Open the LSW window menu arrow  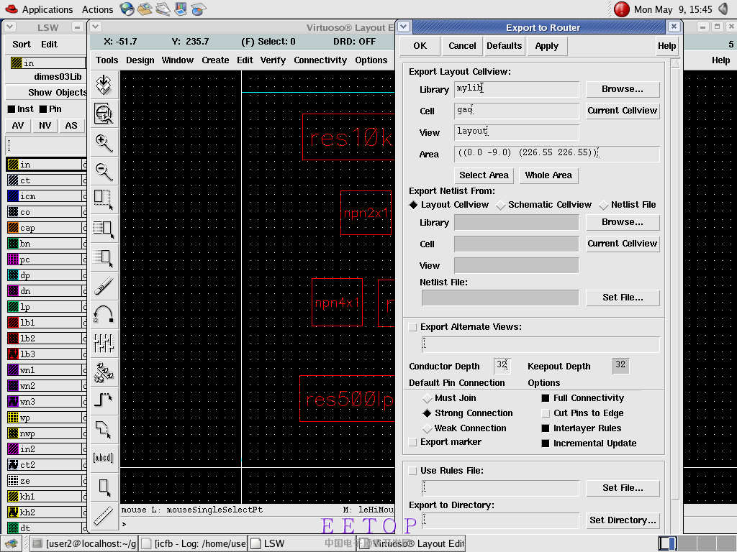pyautogui.click(x=11, y=27)
